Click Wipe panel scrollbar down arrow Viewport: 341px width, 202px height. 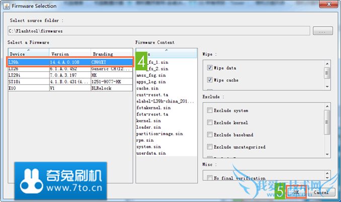[x=327, y=86]
